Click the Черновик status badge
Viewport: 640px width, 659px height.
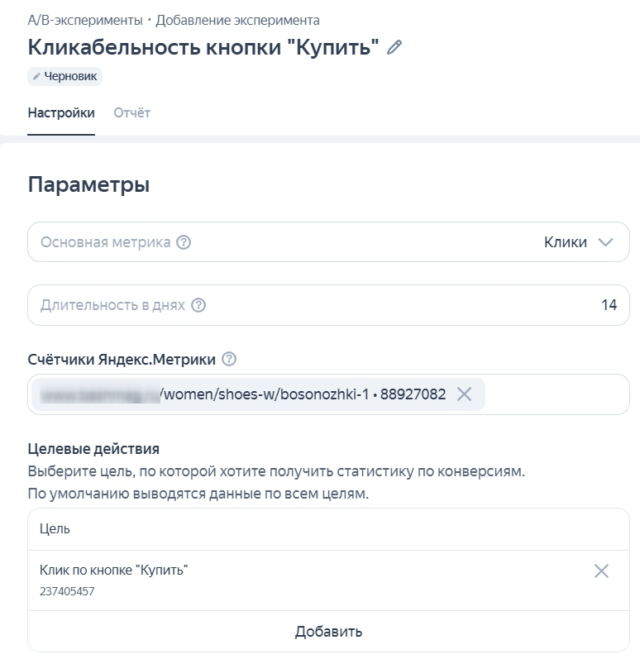pyautogui.click(x=65, y=76)
